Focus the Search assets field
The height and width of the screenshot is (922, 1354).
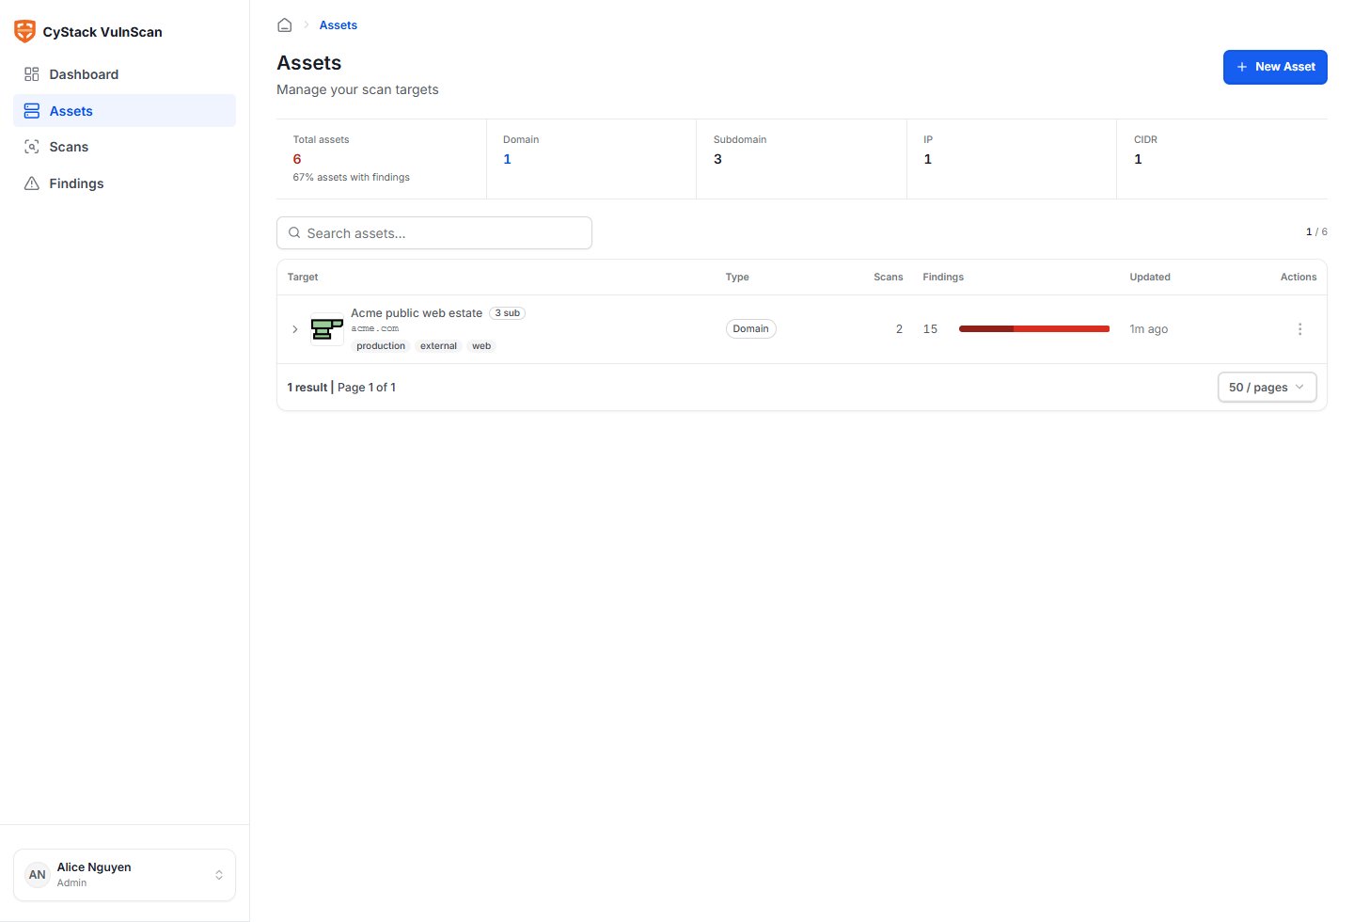click(434, 233)
